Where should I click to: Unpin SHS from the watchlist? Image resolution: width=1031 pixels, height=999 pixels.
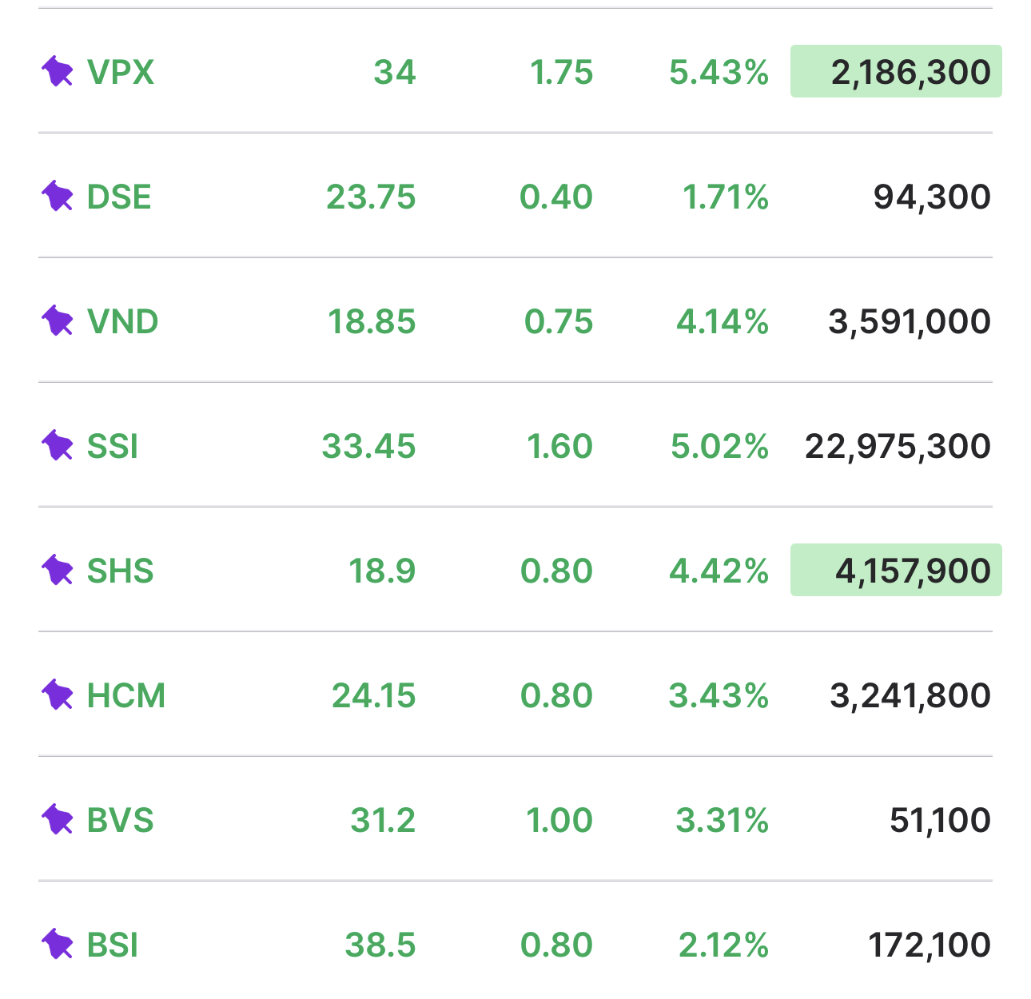point(58,571)
